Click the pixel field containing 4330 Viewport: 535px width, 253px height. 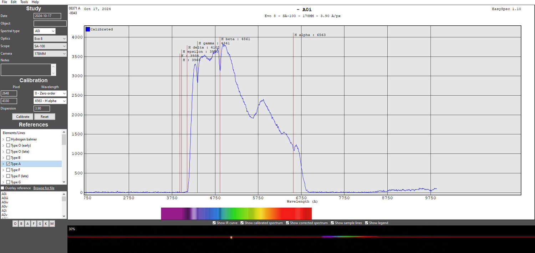click(x=9, y=101)
